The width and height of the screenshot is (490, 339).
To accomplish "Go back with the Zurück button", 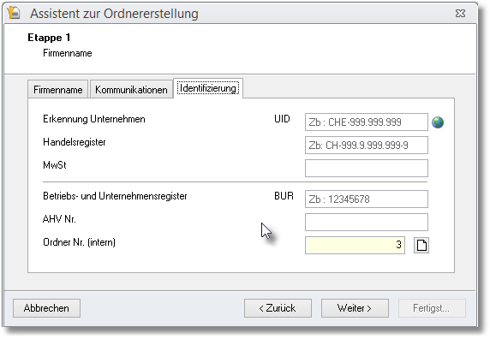I will pyautogui.click(x=278, y=308).
